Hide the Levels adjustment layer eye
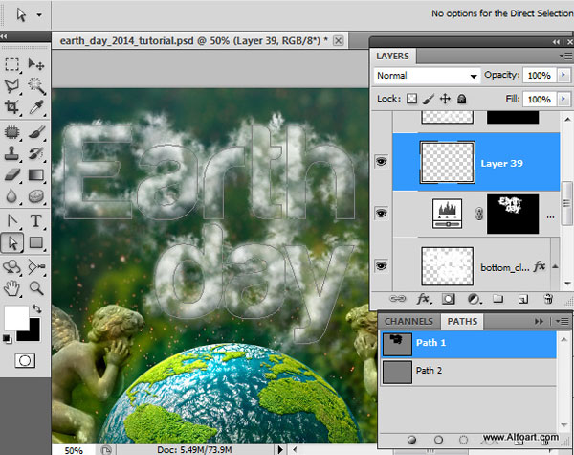 pos(381,213)
